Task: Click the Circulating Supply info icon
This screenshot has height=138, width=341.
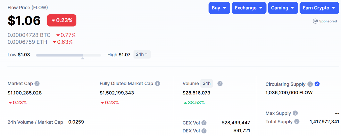Action: coord(310,84)
